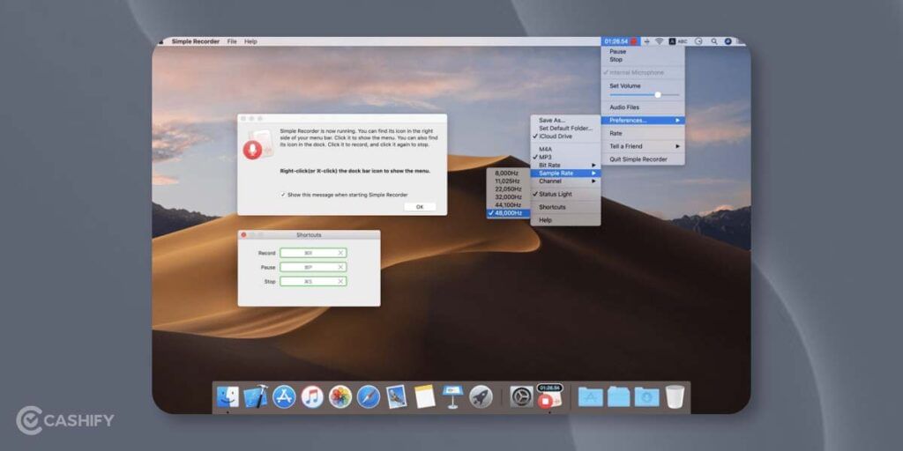Choose 44,100Hz sample rate

pyautogui.click(x=509, y=204)
